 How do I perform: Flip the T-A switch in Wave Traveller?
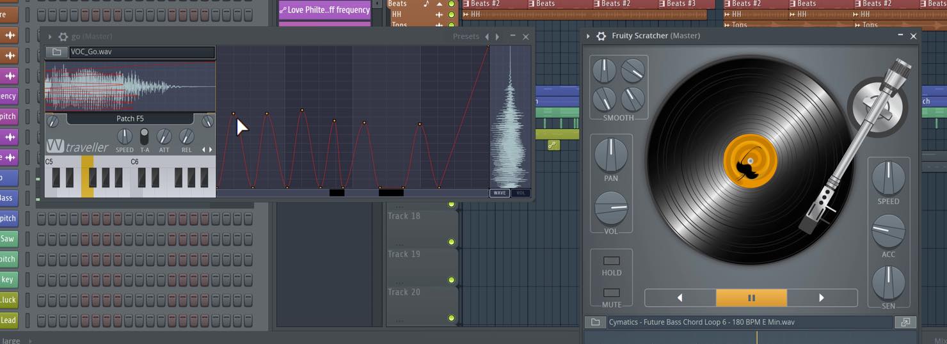pyautogui.click(x=145, y=137)
